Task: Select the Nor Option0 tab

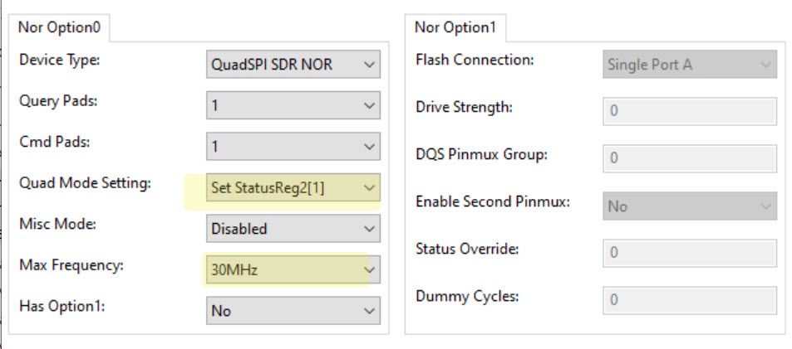Action: click(59, 27)
